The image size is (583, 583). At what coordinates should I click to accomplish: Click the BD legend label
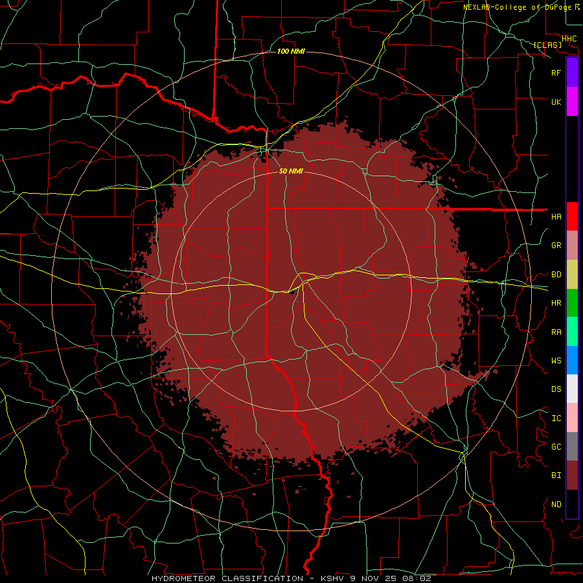click(x=556, y=275)
